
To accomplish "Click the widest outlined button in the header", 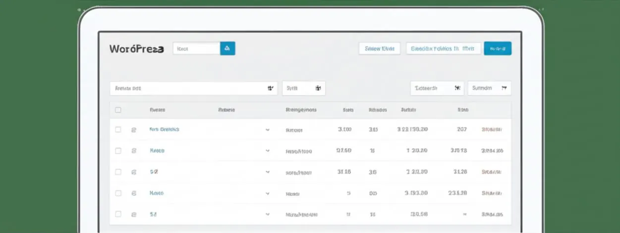I will (444, 48).
